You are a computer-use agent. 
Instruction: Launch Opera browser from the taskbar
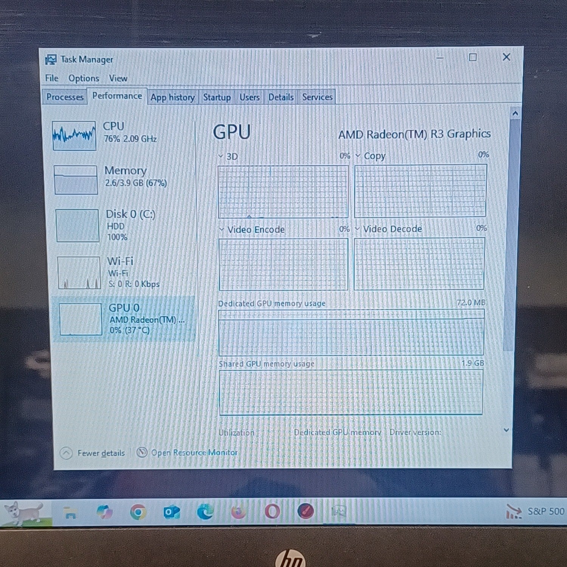pyautogui.click(x=272, y=511)
